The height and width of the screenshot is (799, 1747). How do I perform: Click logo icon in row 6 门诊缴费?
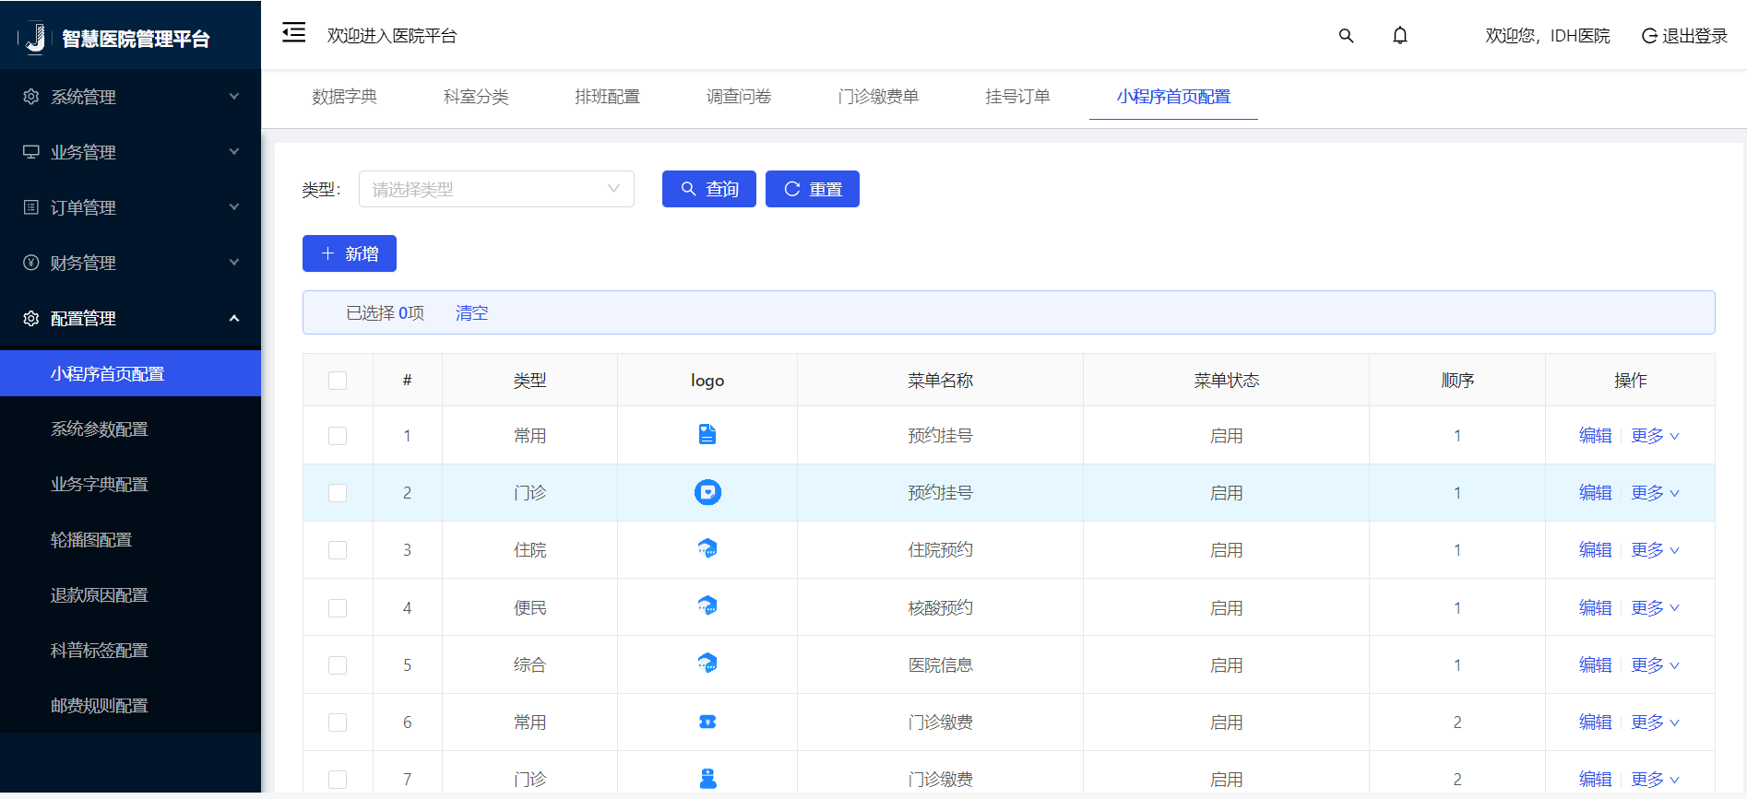(x=707, y=722)
